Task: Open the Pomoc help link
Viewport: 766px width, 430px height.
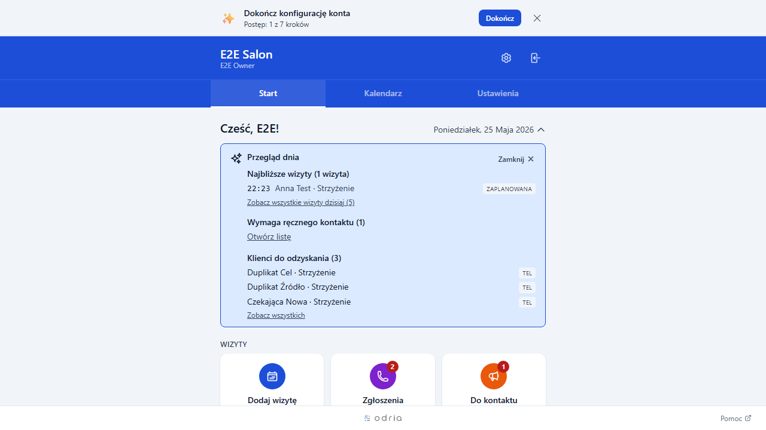Action: (x=735, y=419)
